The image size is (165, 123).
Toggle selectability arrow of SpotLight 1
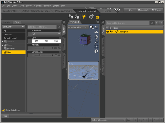tap(111, 32)
